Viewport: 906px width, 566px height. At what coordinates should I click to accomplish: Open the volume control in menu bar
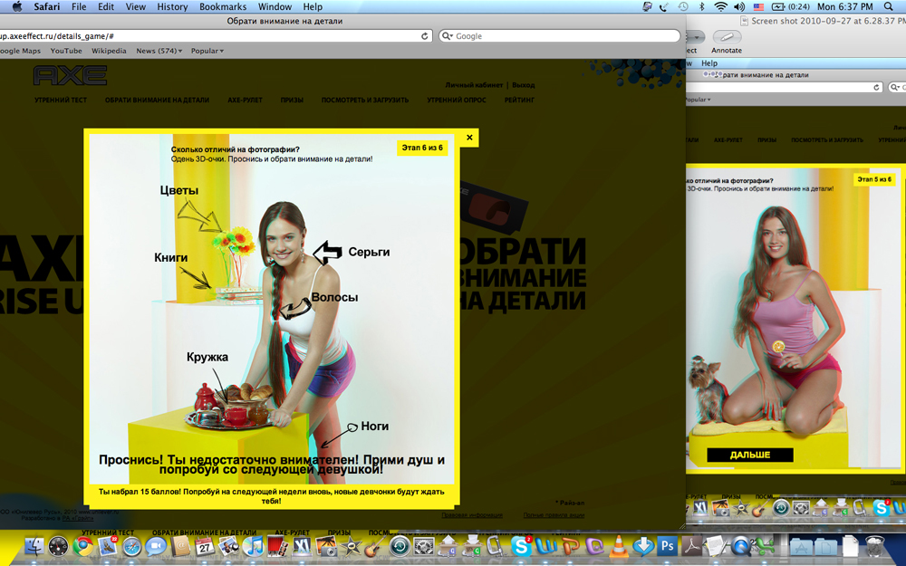[739, 6]
